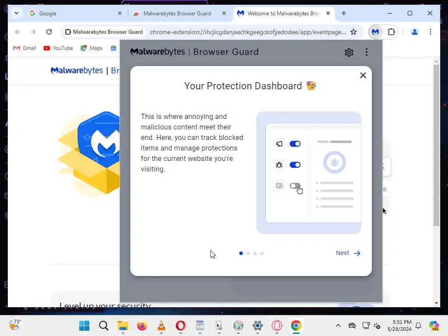Screen dimensions: 448x336
Task: Open the Chrome profile avatar
Action: pos(415,32)
